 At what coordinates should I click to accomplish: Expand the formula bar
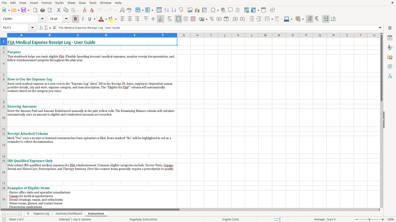coord(380,28)
